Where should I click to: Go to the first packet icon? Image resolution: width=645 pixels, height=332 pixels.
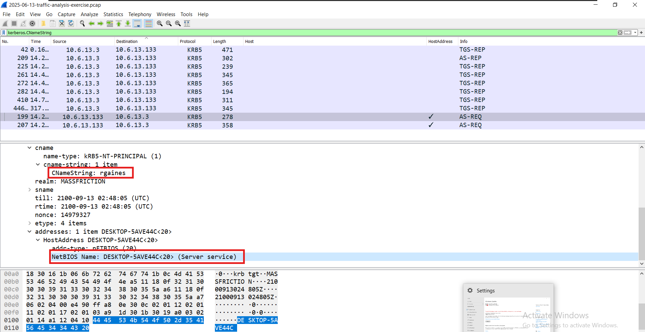(119, 23)
